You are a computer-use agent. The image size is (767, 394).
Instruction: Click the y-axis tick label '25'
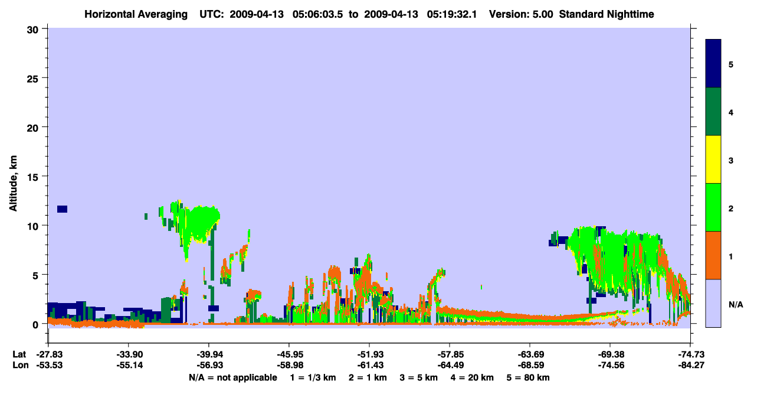tap(34, 78)
